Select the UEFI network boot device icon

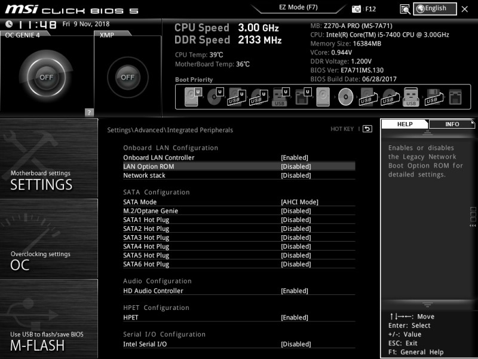[303, 97]
